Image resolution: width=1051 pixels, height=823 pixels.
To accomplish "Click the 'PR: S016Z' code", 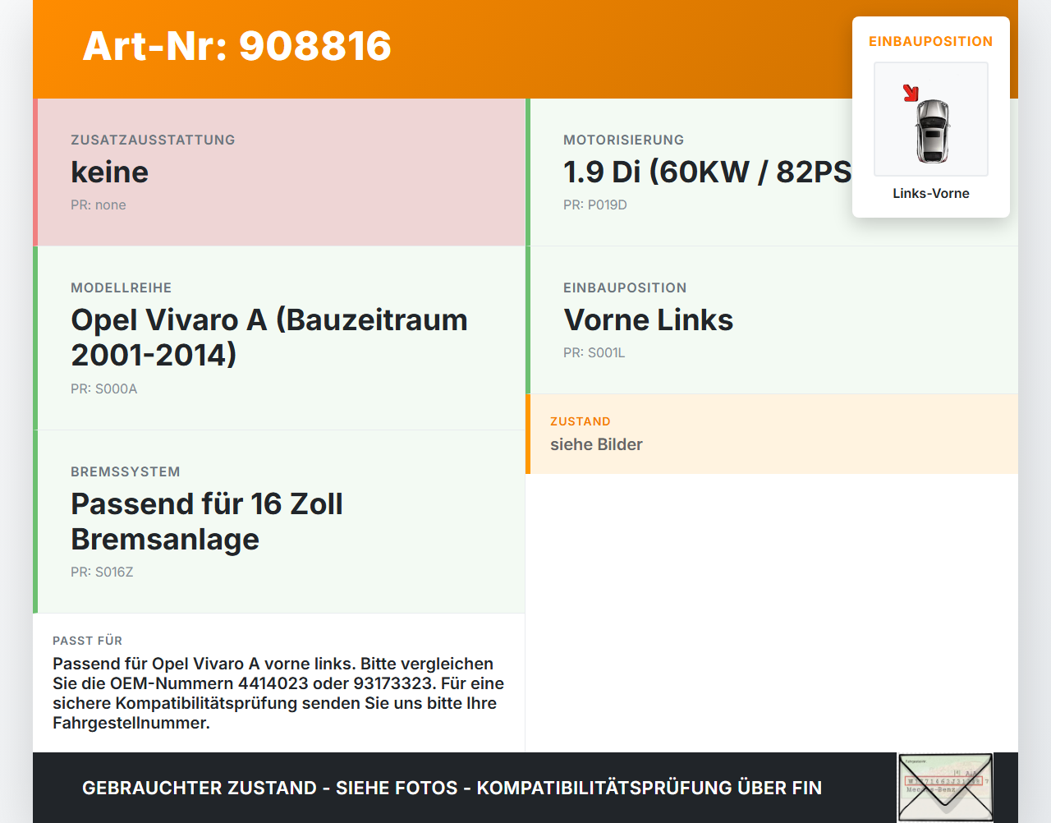I will [102, 572].
